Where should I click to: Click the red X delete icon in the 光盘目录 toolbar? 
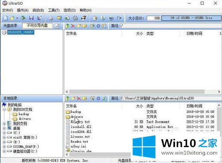pos(73,26)
